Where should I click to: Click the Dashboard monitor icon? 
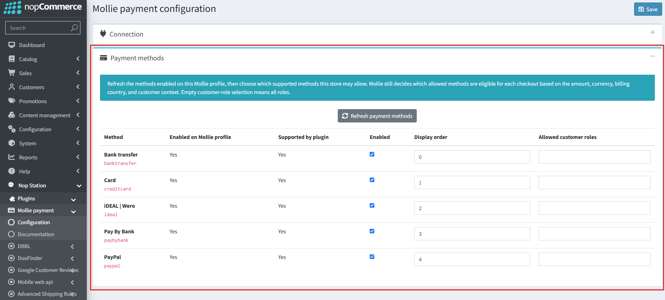click(x=12, y=45)
